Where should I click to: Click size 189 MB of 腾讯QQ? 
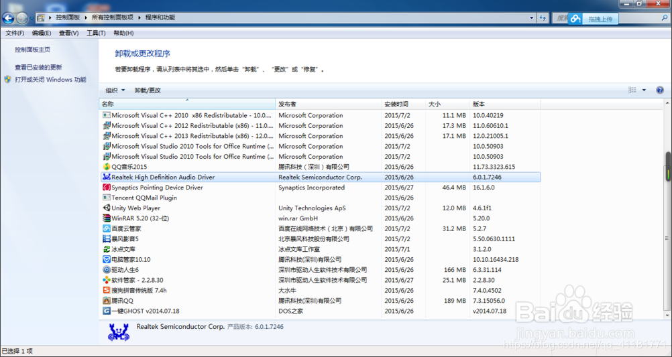coord(455,301)
